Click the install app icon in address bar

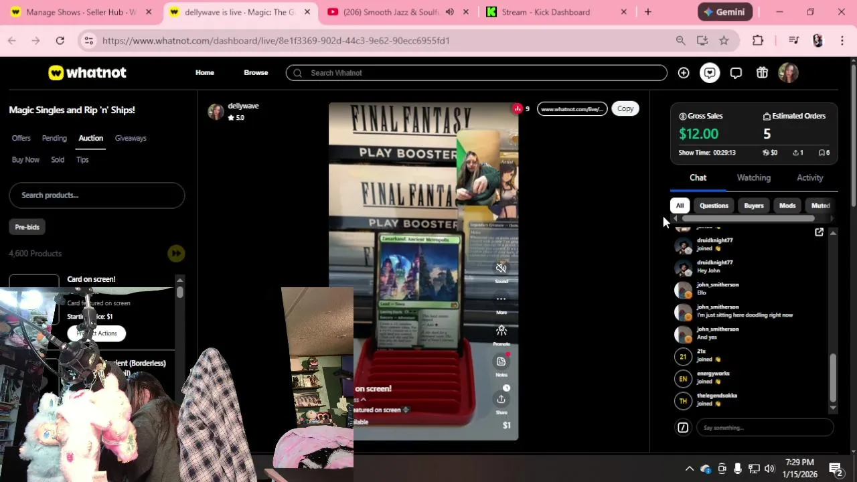coord(702,41)
